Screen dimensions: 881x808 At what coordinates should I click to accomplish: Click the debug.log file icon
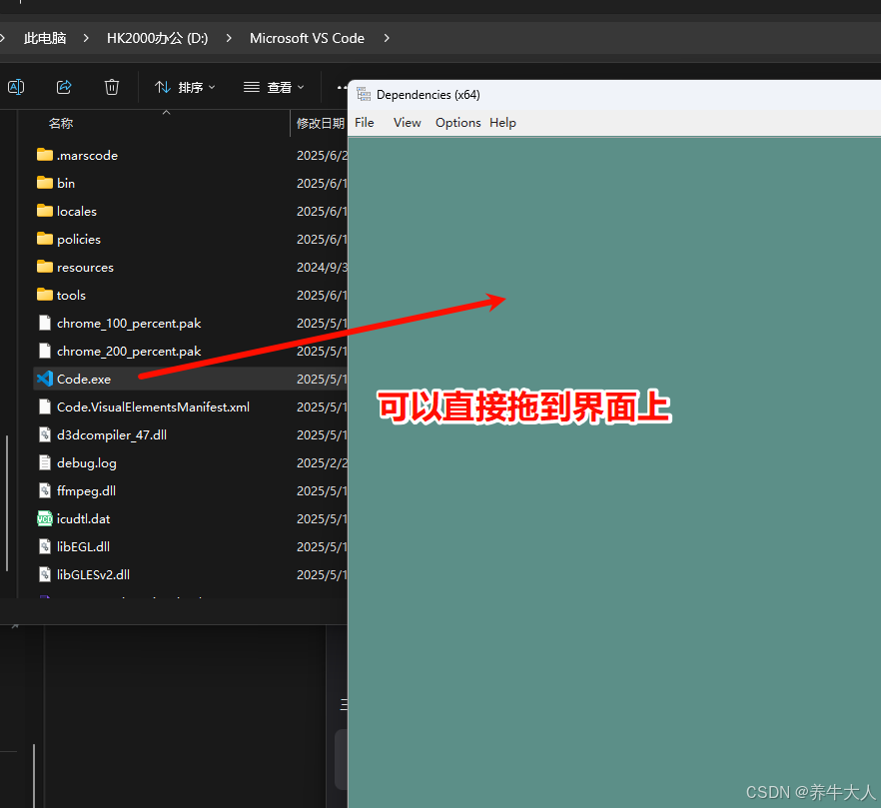45,462
